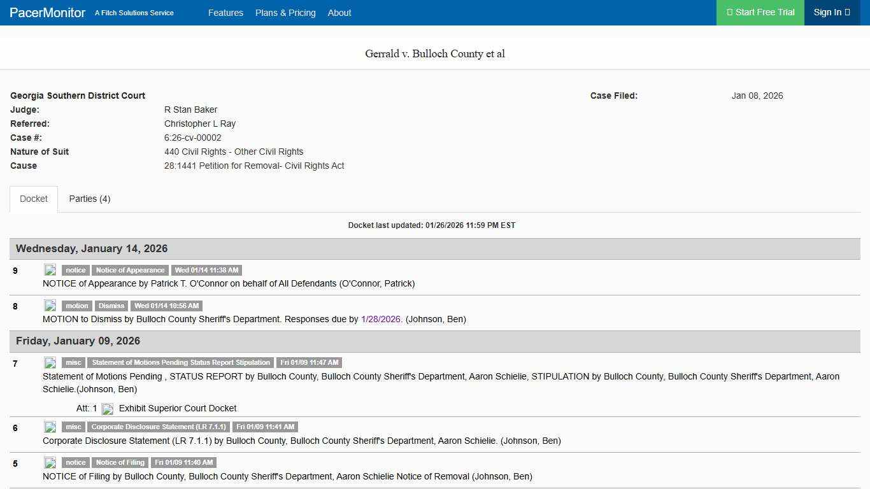Click the 1/28/2026 responses due date link
The height and width of the screenshot is (489, 870).
click(381, 319)
